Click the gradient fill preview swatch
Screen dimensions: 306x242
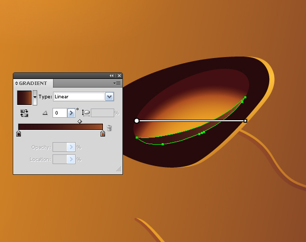coord(24,98)
